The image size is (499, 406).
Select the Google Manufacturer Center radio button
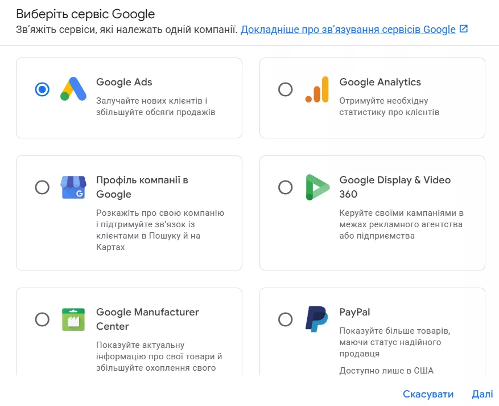(x=42, y=319)
